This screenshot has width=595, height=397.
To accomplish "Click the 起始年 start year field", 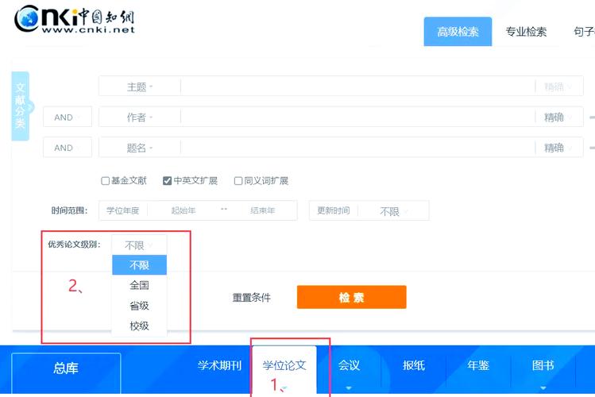I will [183, 210].
